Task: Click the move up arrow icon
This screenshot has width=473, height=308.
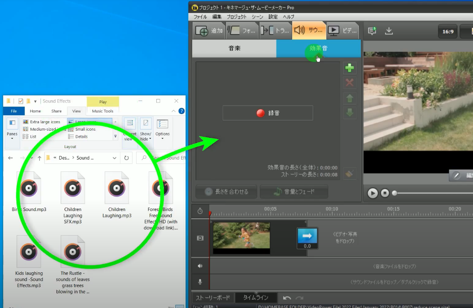Action: point(350,98)
